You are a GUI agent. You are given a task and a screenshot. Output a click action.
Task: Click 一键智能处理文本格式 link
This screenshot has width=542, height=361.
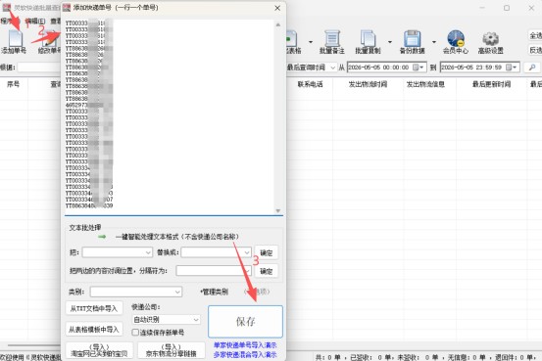coord(177,237)
